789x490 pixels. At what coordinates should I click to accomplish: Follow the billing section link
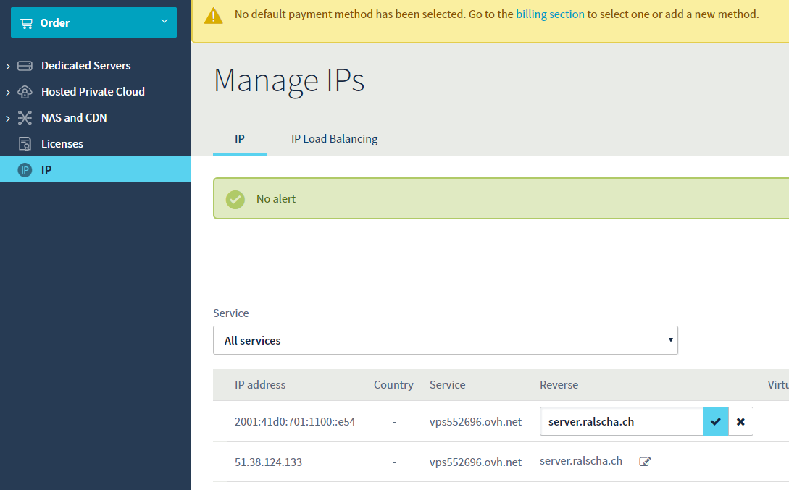pos(550,14)
